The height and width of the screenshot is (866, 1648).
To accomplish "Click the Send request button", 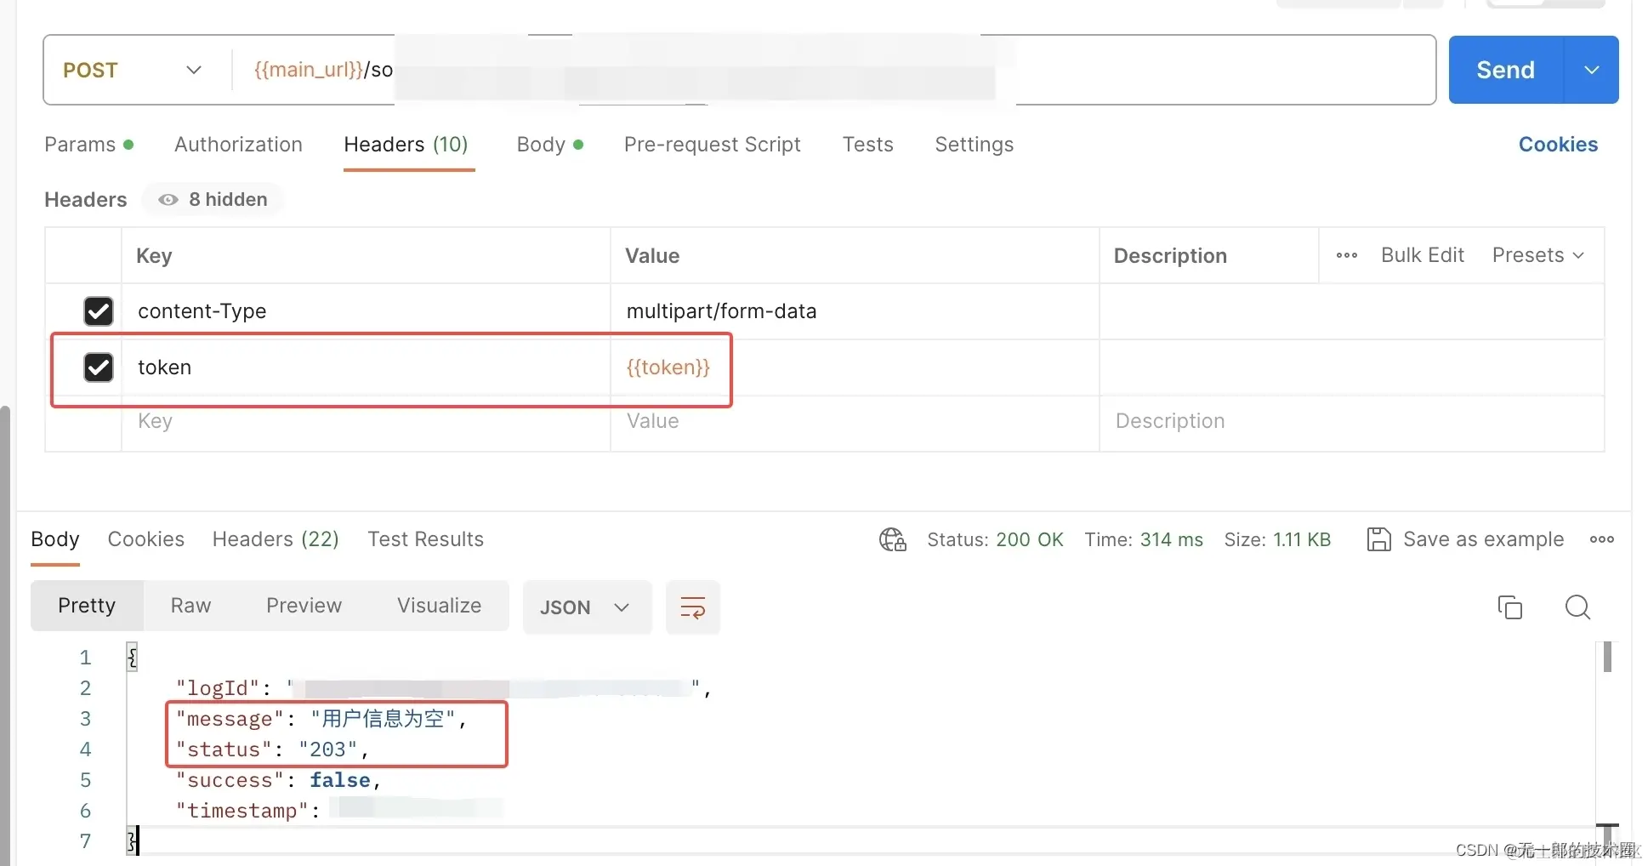I will click(1505, 70).
